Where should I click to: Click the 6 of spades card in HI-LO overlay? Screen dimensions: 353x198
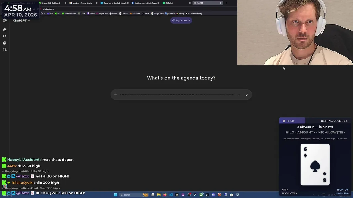[315, 164]
